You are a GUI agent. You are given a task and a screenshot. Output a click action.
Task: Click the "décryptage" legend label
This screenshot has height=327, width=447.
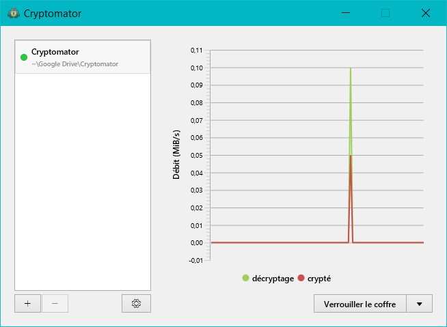pyautogui.click(x=273, y=279)
